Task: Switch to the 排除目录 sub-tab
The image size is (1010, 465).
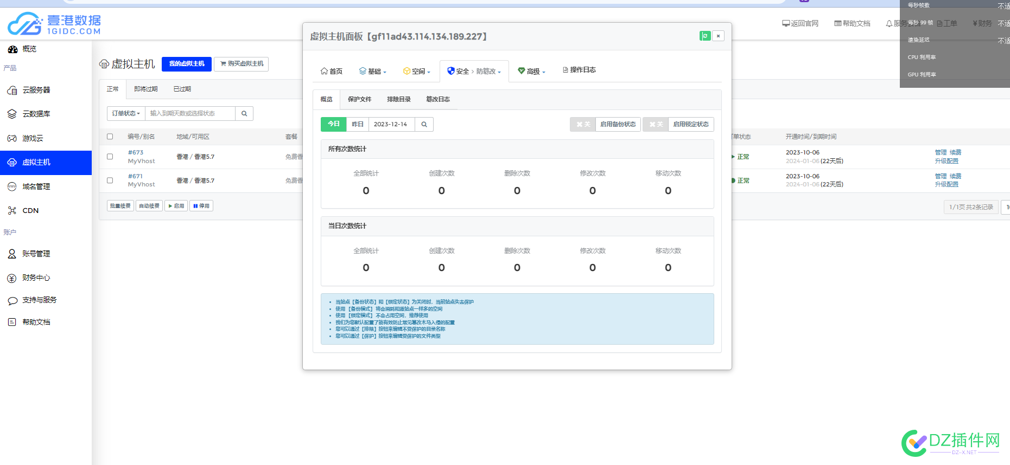Action: (x=399, y=99)
